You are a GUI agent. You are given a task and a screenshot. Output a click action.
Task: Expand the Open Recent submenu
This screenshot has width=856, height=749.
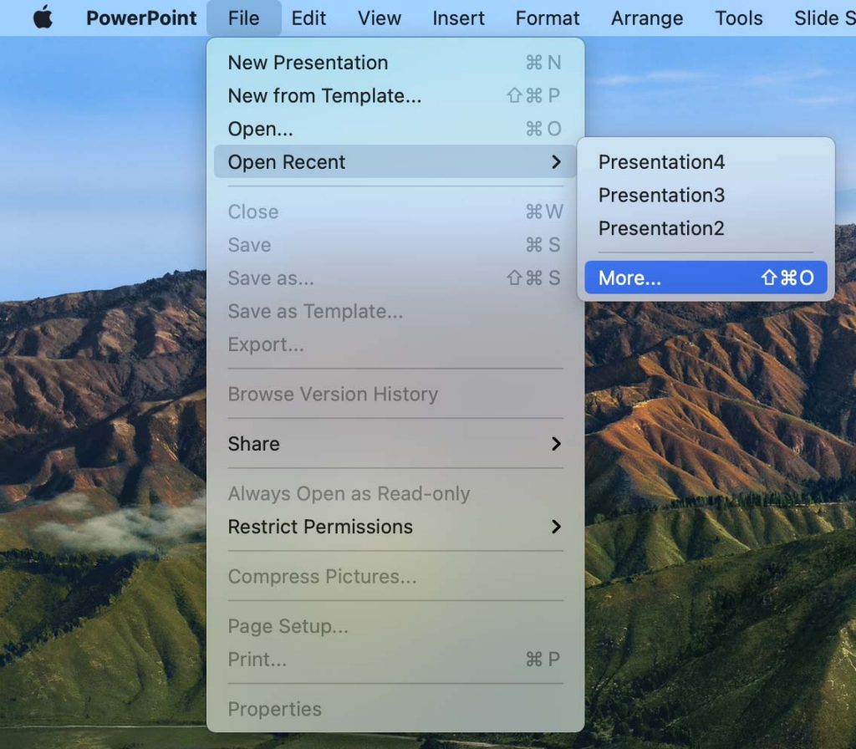(288, 161)
